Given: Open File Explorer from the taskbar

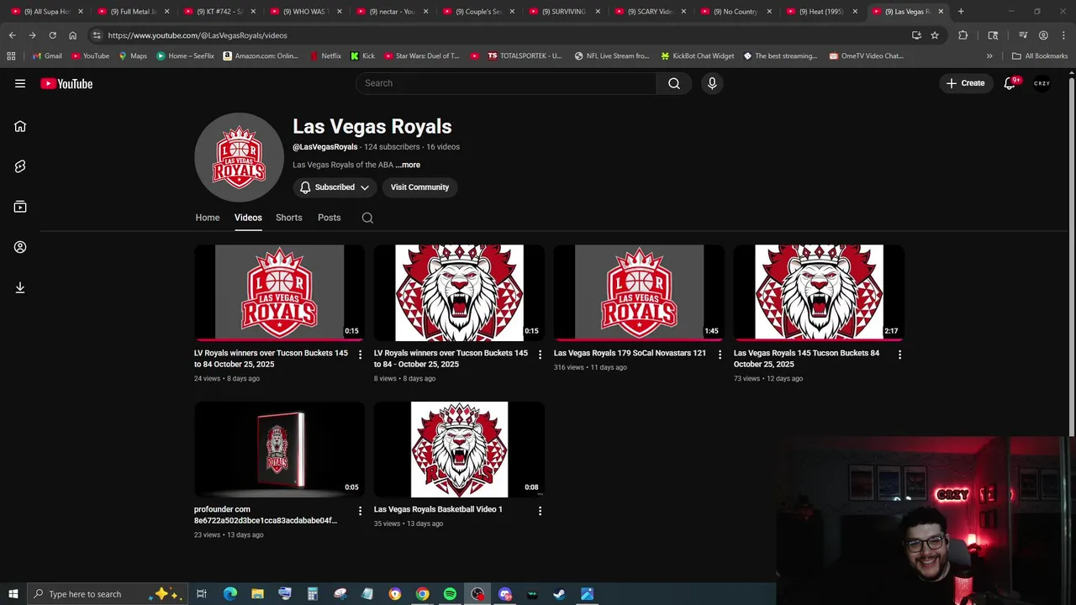Looking at the screenshot, I should [x=257, y=594].
